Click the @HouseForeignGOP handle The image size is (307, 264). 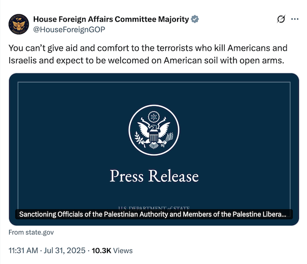[x=69, y=30]
